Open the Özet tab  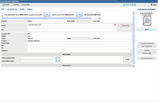click(x=3, y=9)
